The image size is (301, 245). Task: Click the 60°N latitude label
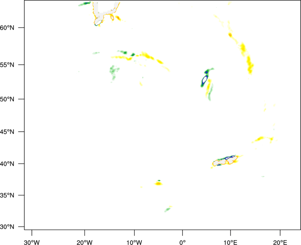[x=7, y=28]
